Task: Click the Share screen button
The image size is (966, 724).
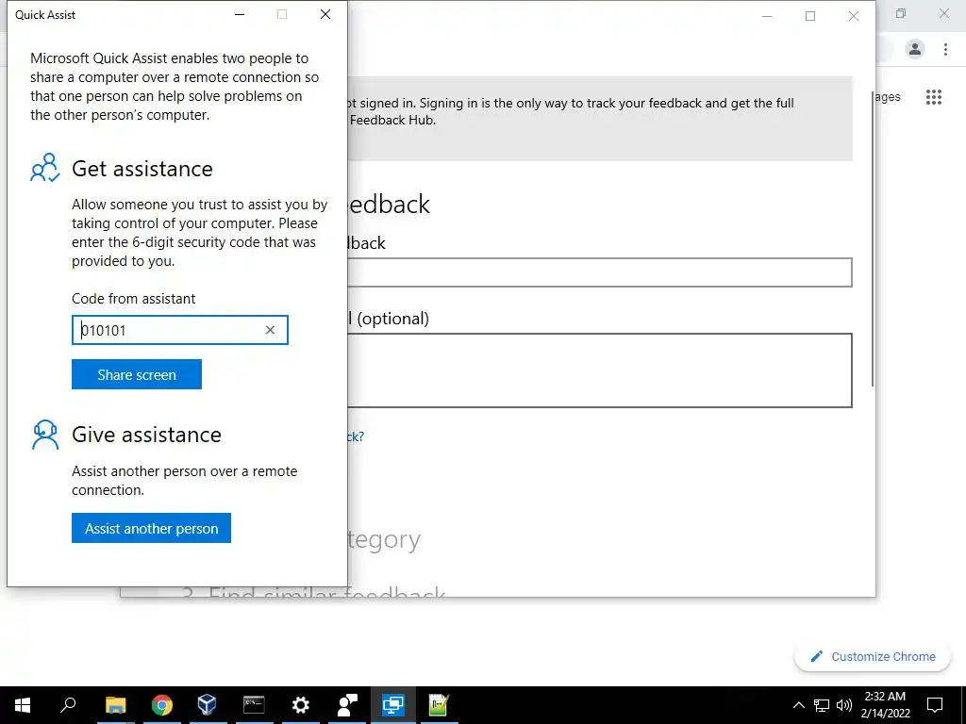Action: tap(136, 374)
